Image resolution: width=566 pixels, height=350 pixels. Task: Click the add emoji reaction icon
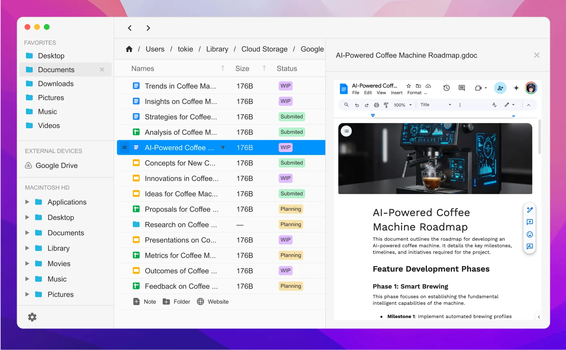530,235
